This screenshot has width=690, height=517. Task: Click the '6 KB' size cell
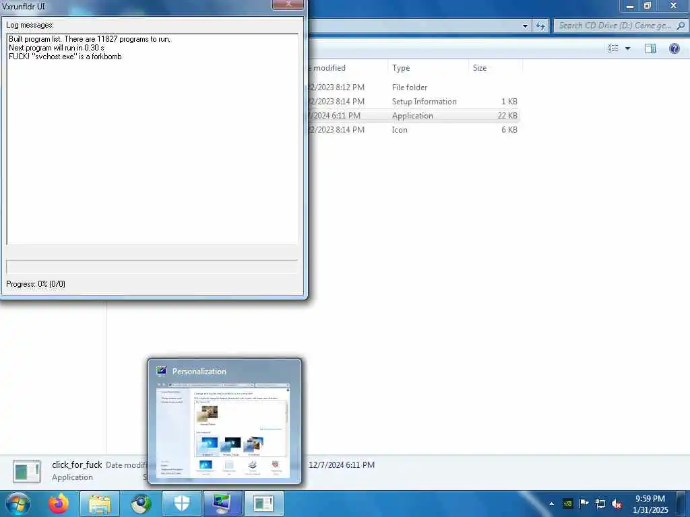(509, 130)
